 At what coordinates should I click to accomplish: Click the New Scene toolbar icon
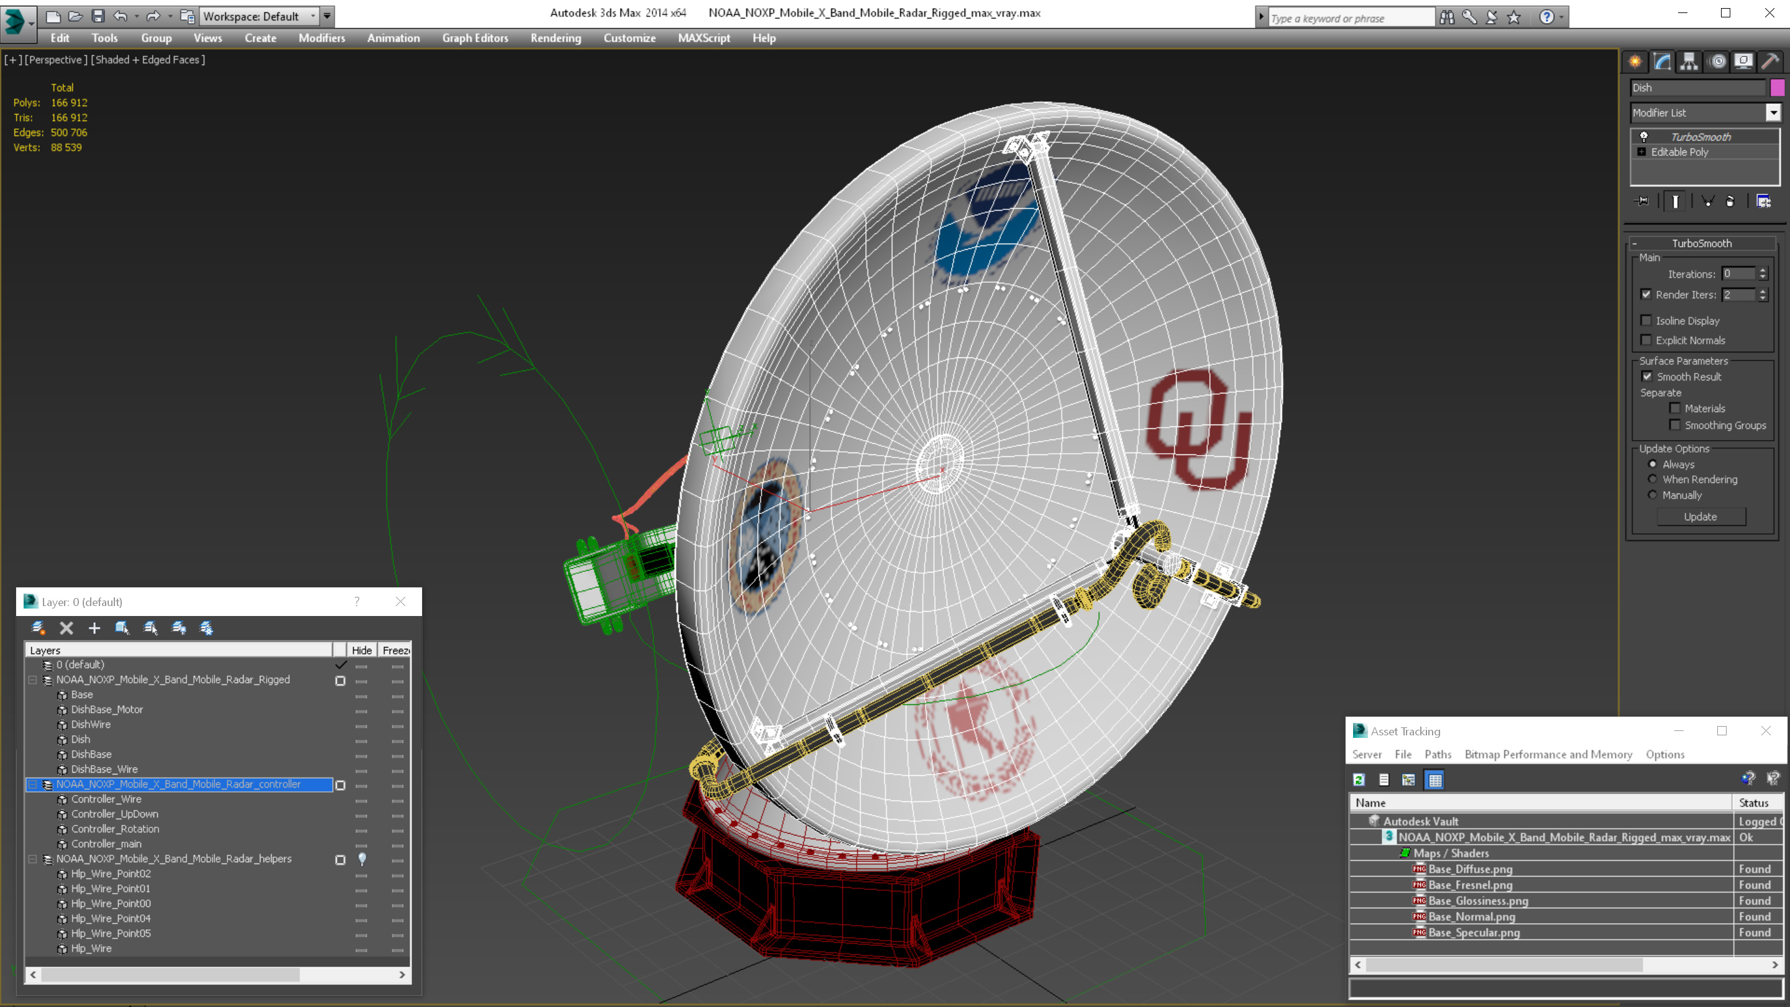53,16
